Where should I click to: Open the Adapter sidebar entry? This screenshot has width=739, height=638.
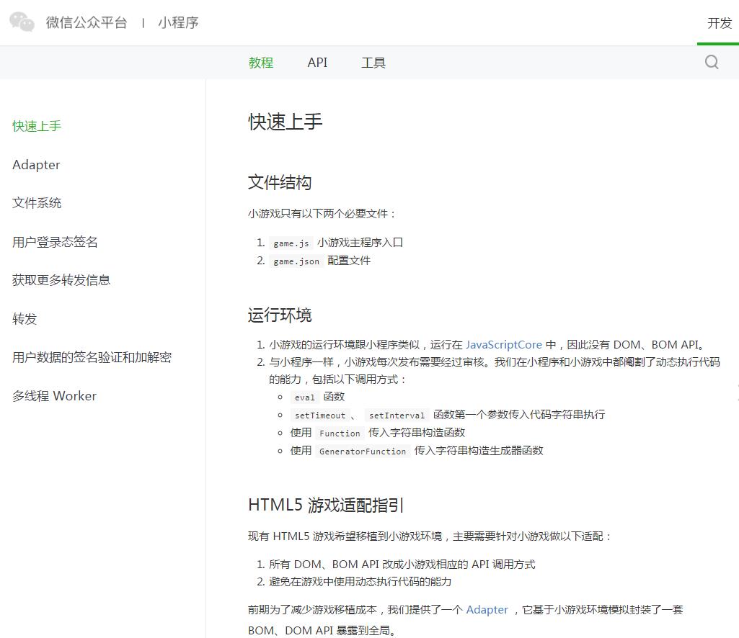pyautogui.click(x=36, y=164)
